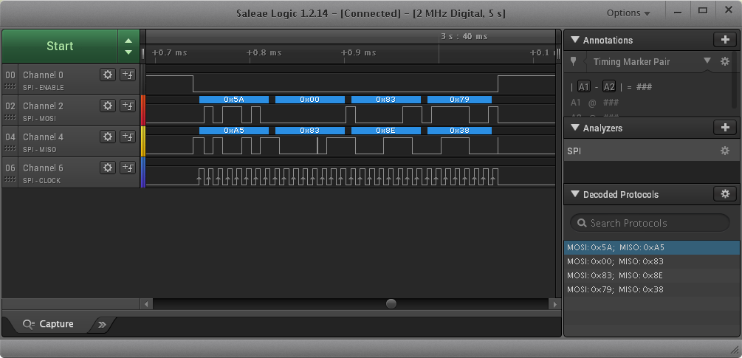Click Channel 0 SPI-ENABLE label
The image size is (742, 358).
(43, 88)
